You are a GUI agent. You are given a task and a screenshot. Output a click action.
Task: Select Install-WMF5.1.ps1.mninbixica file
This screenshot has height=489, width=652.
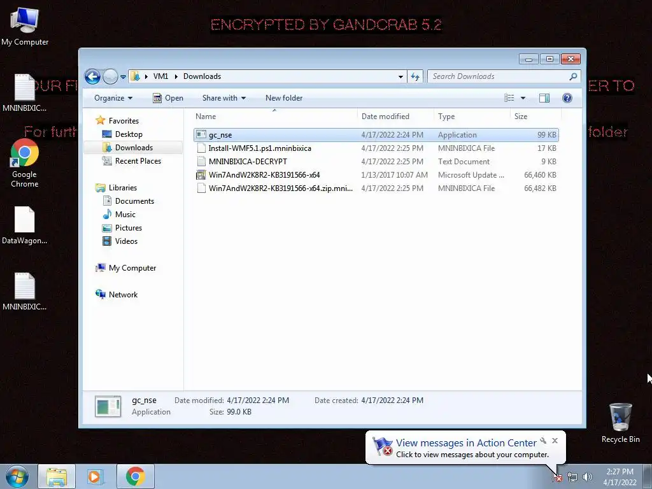376,148
